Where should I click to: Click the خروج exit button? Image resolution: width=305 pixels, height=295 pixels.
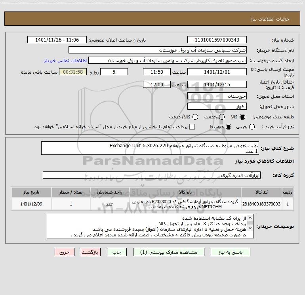(x=65, y=252)
